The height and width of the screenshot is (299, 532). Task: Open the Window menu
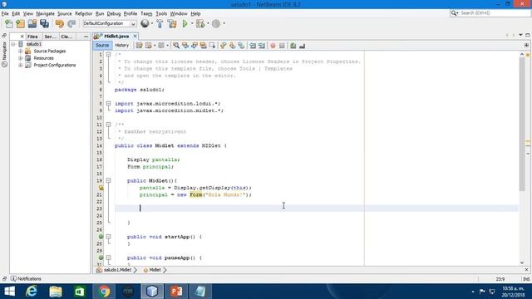click(179, 13)
